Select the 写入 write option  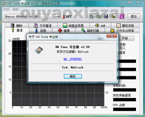(x=123, y=48)
